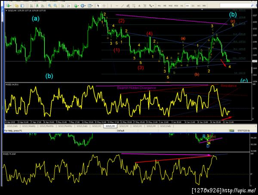Viewport: 258px width, 195px height.
Task: Click the RSI(5) 79.1547 label in background chart
Action: (x=9, y=154)
